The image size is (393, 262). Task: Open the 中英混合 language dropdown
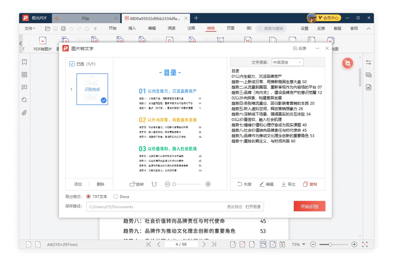coord(287,62)
